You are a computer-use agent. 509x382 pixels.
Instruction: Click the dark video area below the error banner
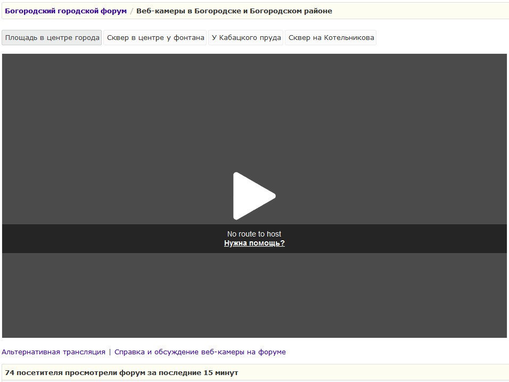coord(254,296)
